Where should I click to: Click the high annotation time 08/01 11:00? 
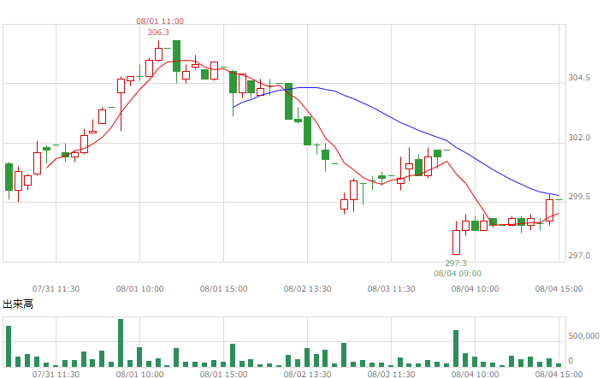(x=160, y=21)
